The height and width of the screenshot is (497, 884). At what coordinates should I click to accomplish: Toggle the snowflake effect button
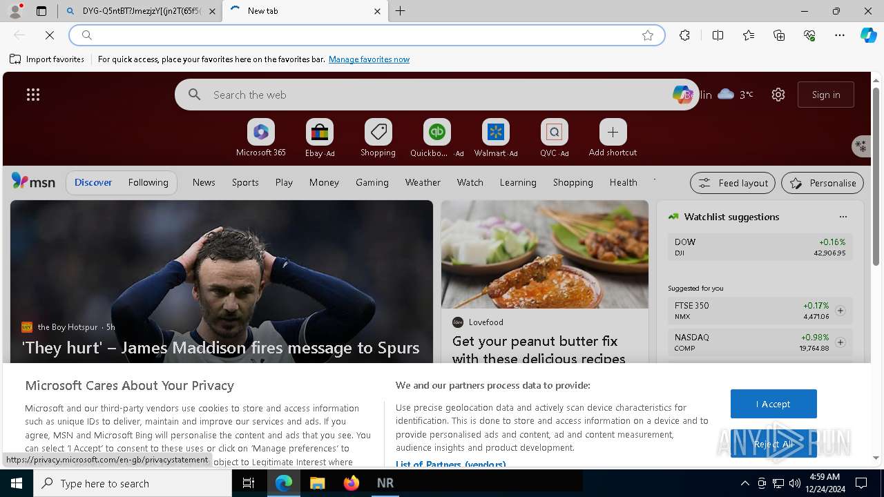click(x=861, y=146)
